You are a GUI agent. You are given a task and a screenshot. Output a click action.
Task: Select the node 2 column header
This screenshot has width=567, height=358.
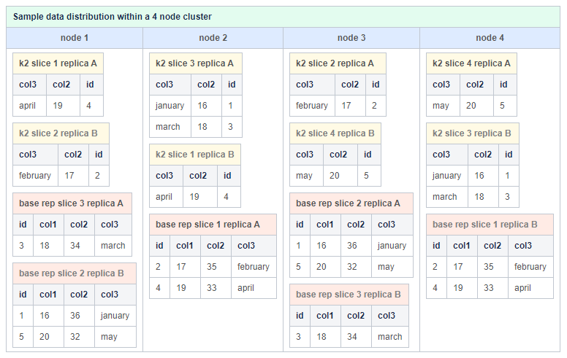click(213, 38)
